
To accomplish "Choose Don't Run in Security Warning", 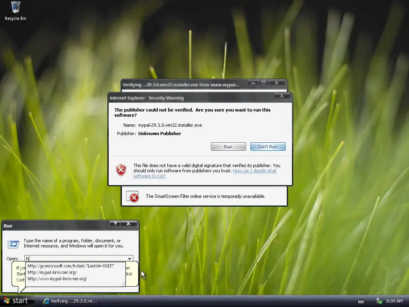I will click(x=268, y=147).
